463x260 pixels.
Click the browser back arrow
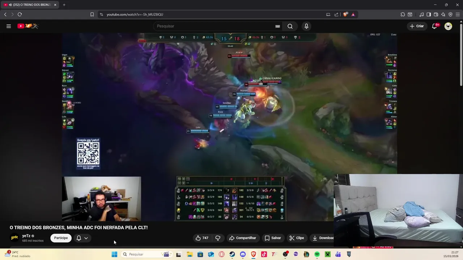(5, 14)
